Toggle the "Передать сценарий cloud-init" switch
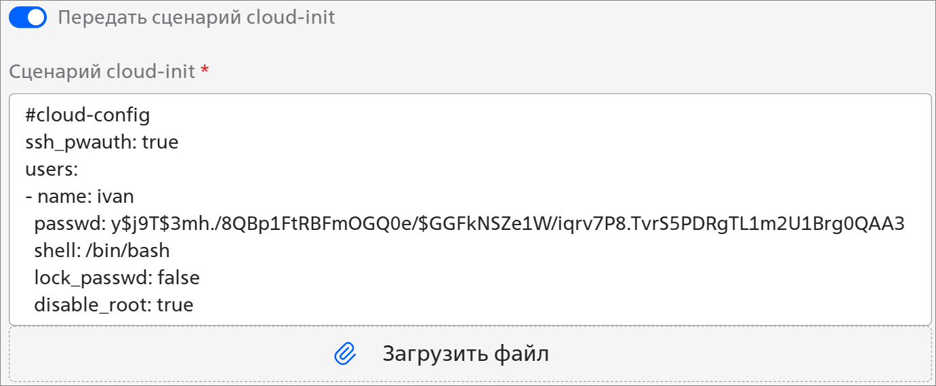Image resolution: width=936 pixels, height=386 pixels. click(x=28, y=17)
